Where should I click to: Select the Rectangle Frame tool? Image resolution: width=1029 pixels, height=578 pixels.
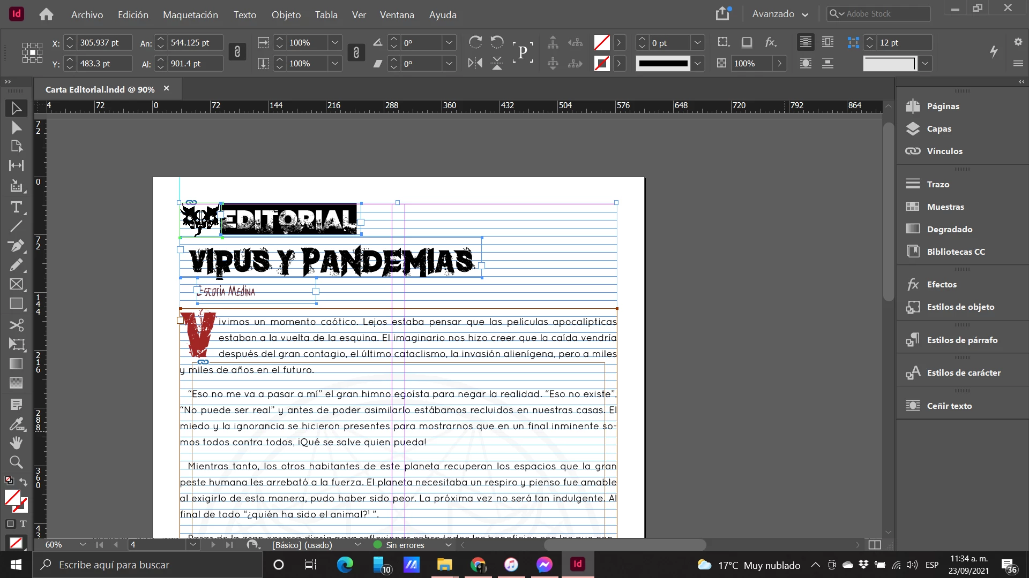(16, 284)
